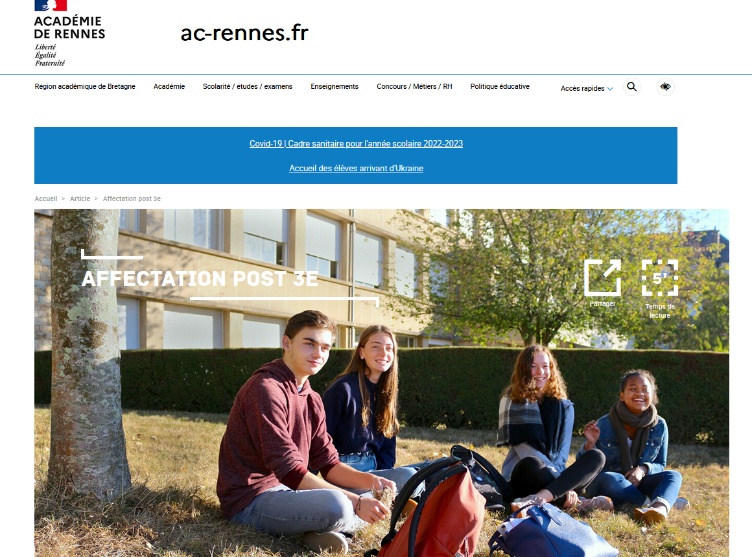Open Covid-19 cadre sanitaire link
This screenshot has height=557, width=752.
tap(356, 143)
